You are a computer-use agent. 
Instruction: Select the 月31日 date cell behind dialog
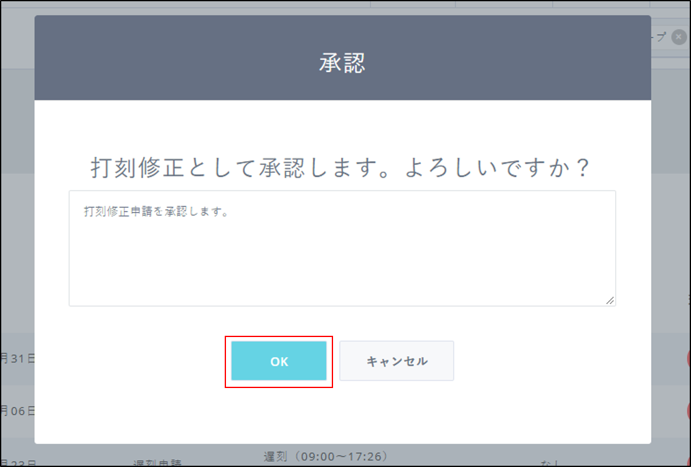coord(18,359)
